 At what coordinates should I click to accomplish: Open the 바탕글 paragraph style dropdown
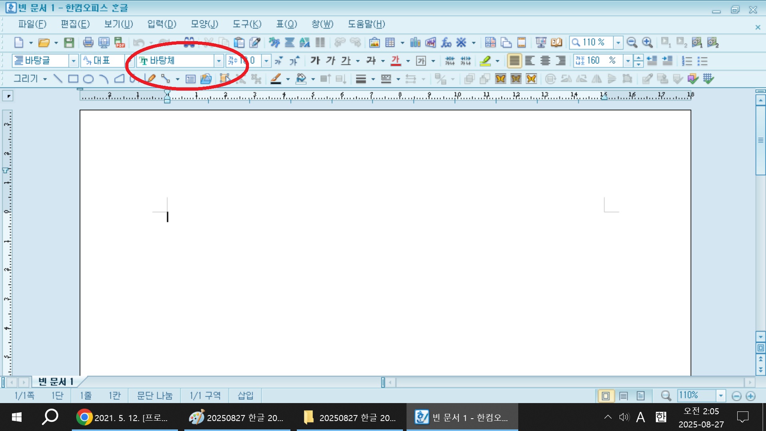(x=73, y=61)
